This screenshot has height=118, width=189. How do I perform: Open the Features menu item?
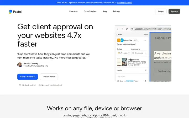pos(73,12)
